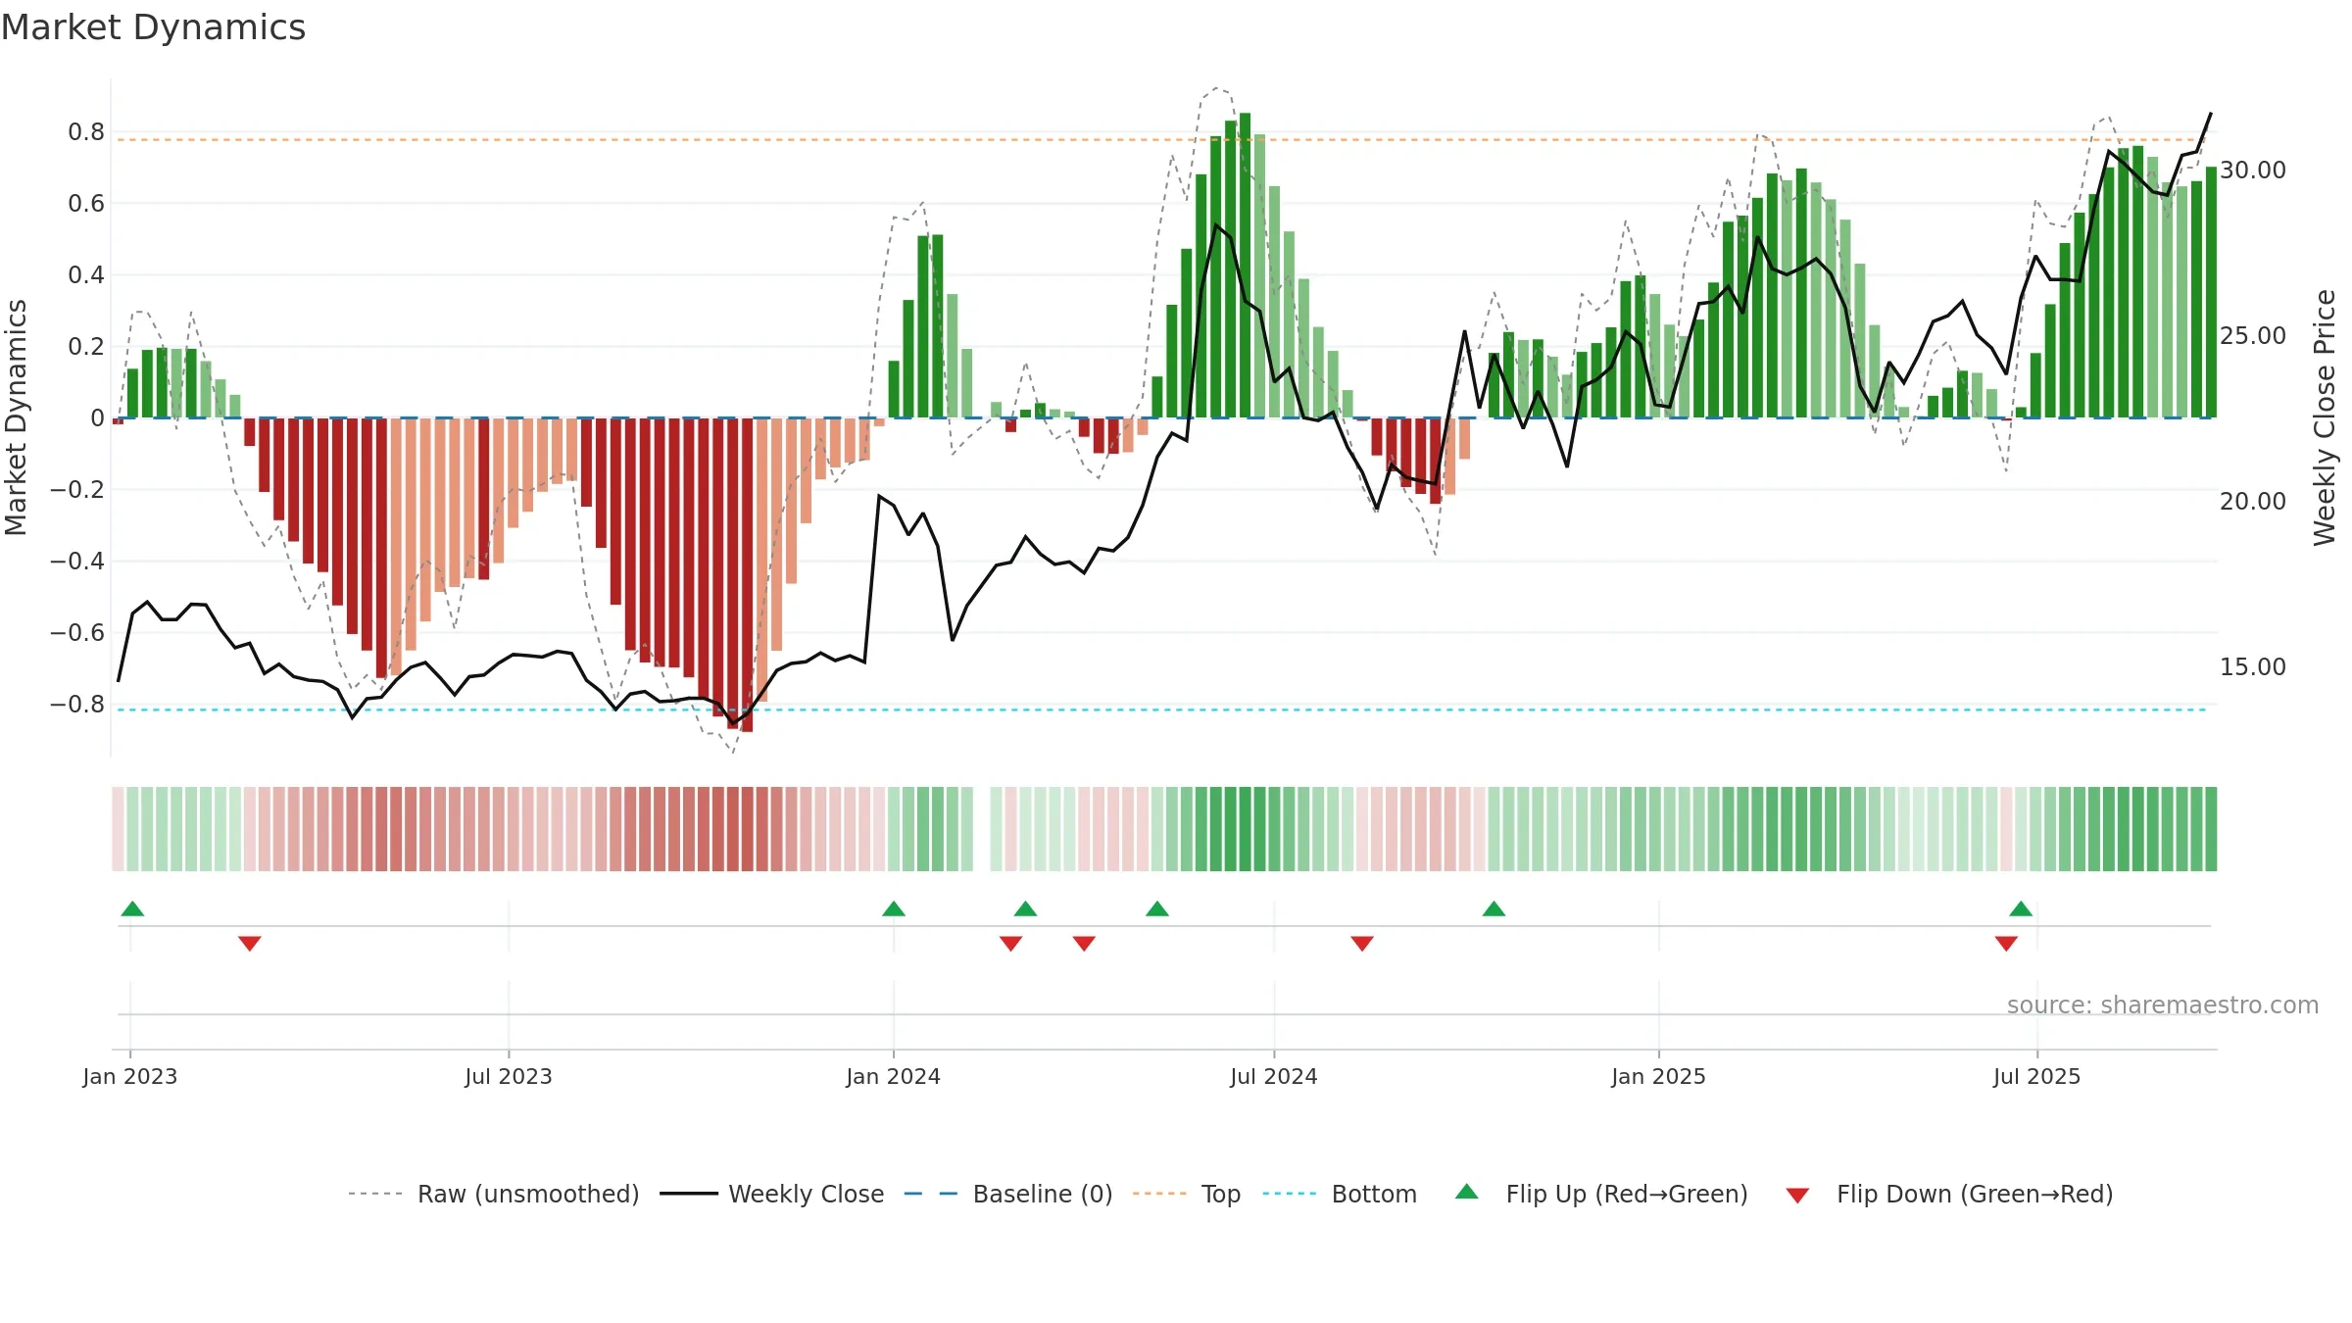The height and width of the screenshot is (1323, 2352).
Task: Toggle the Flip Up (Red→Green) legend entry
Action: coord(1601,1194)
